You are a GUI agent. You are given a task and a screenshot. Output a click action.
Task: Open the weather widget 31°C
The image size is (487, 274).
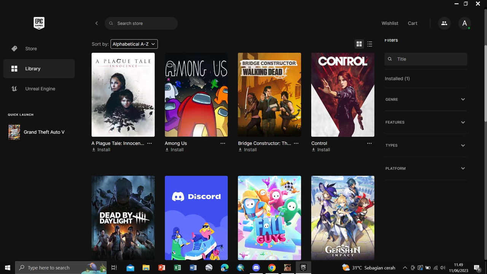point(368,268)
